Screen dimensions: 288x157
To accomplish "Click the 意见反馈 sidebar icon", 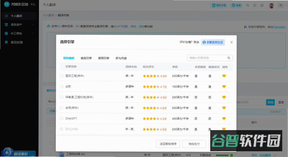I will 6,42.
